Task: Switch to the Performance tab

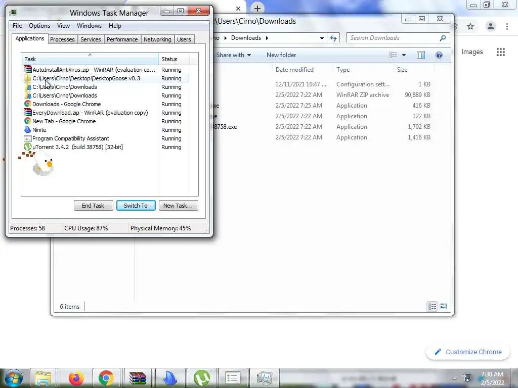Action: (122, 39)
